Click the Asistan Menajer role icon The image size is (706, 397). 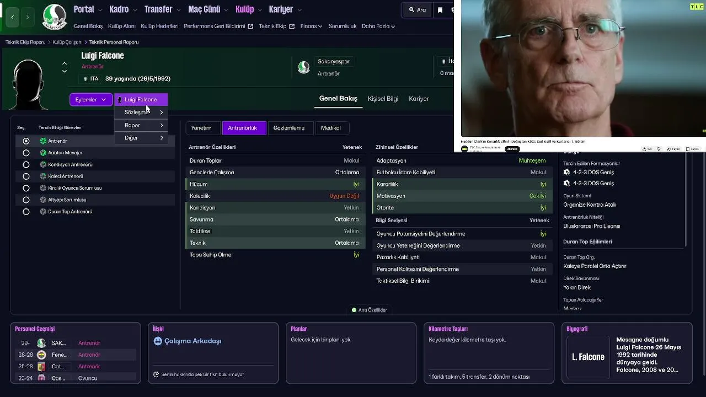pos(43,153)
